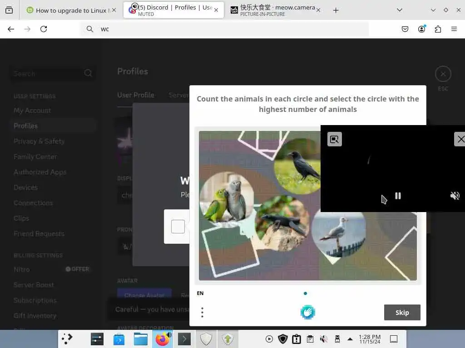Close the Linux Mint upgrade tab
The width and height of the screenshot is (465, 348).
[114, 10]
